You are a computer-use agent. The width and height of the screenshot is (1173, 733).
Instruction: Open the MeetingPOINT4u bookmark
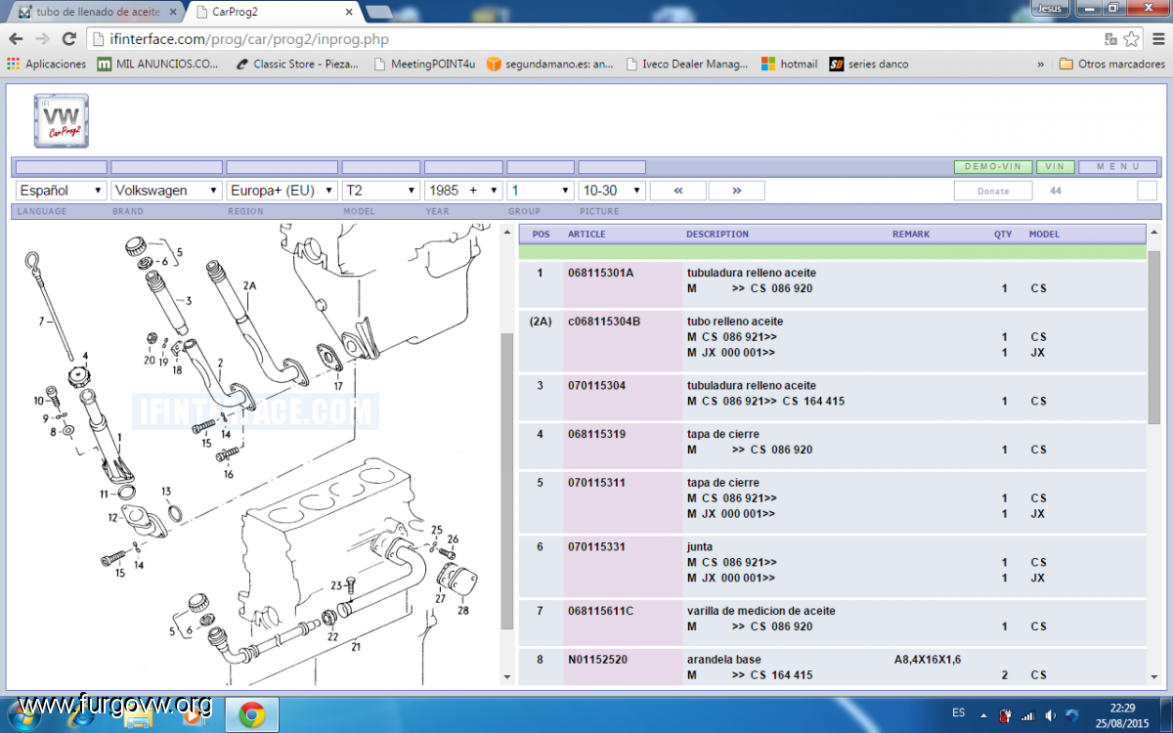(424, 65)
